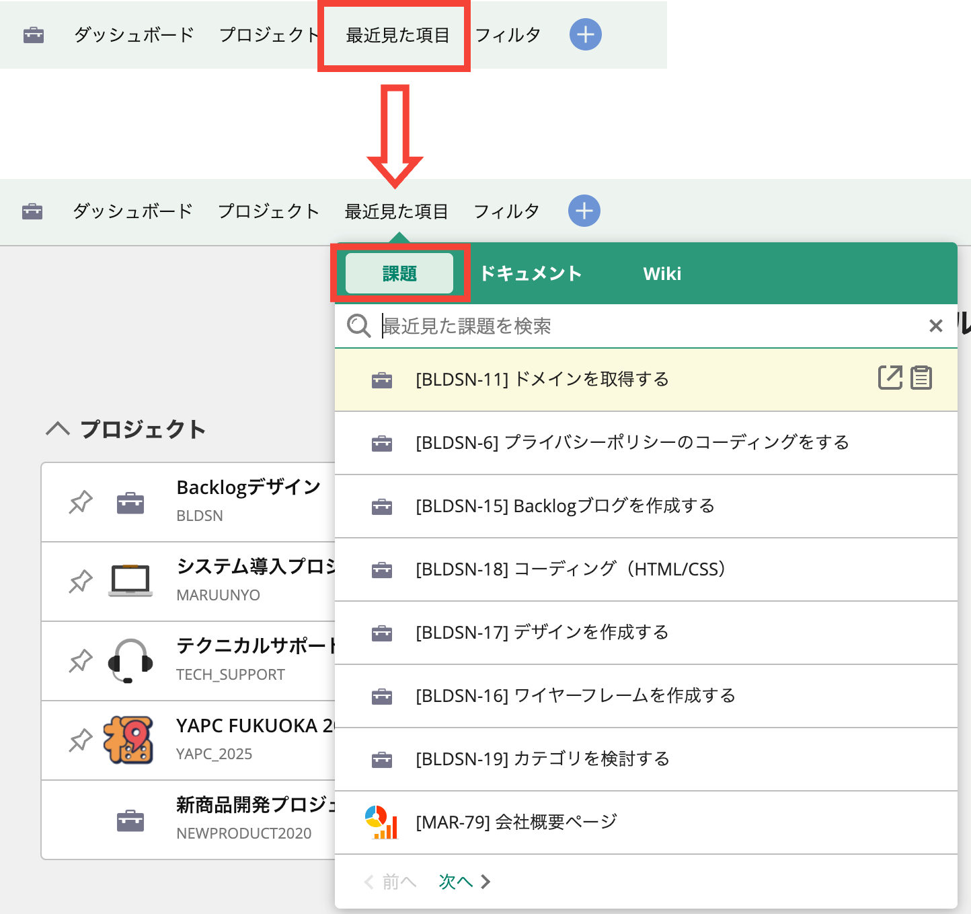This screenshot has height=914, width=971.
Task: Click the disabled 前へ pagination link
Action: [390, 881]
